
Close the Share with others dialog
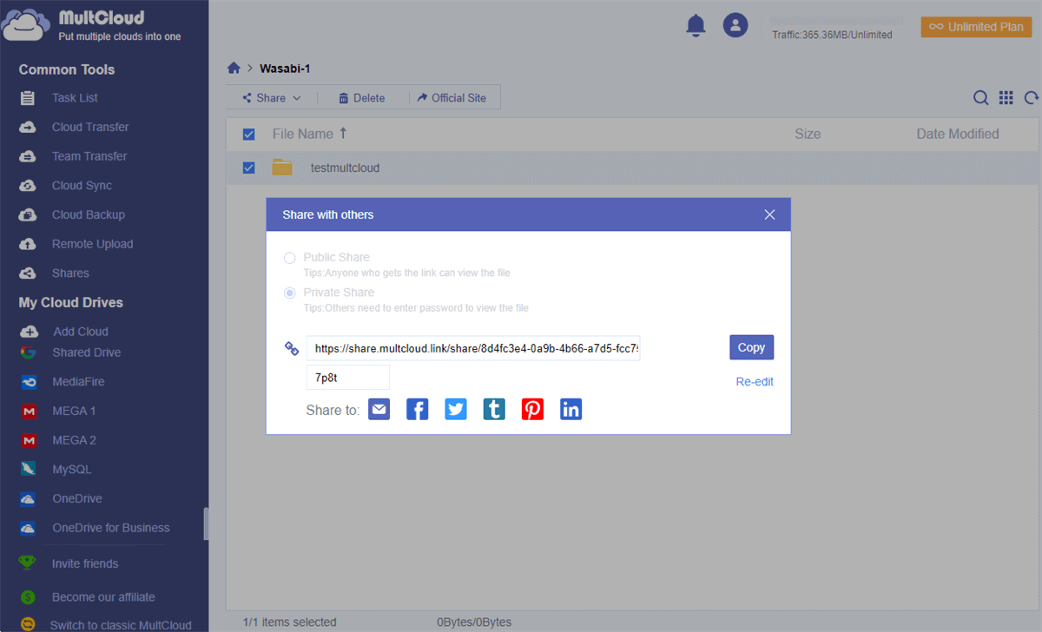pos(769,214)
